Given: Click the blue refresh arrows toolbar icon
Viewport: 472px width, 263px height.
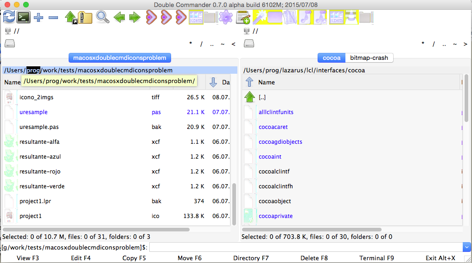Looking at the screenshot, I should click(x=8, y=18).
